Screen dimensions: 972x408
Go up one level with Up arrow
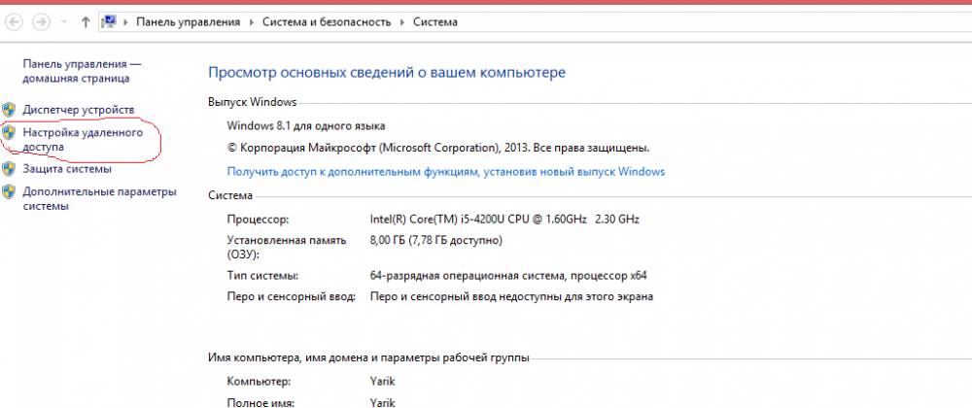86,20
